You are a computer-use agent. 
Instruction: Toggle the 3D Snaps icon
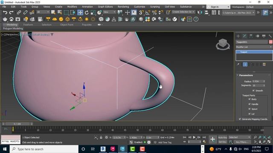[141, 12]
